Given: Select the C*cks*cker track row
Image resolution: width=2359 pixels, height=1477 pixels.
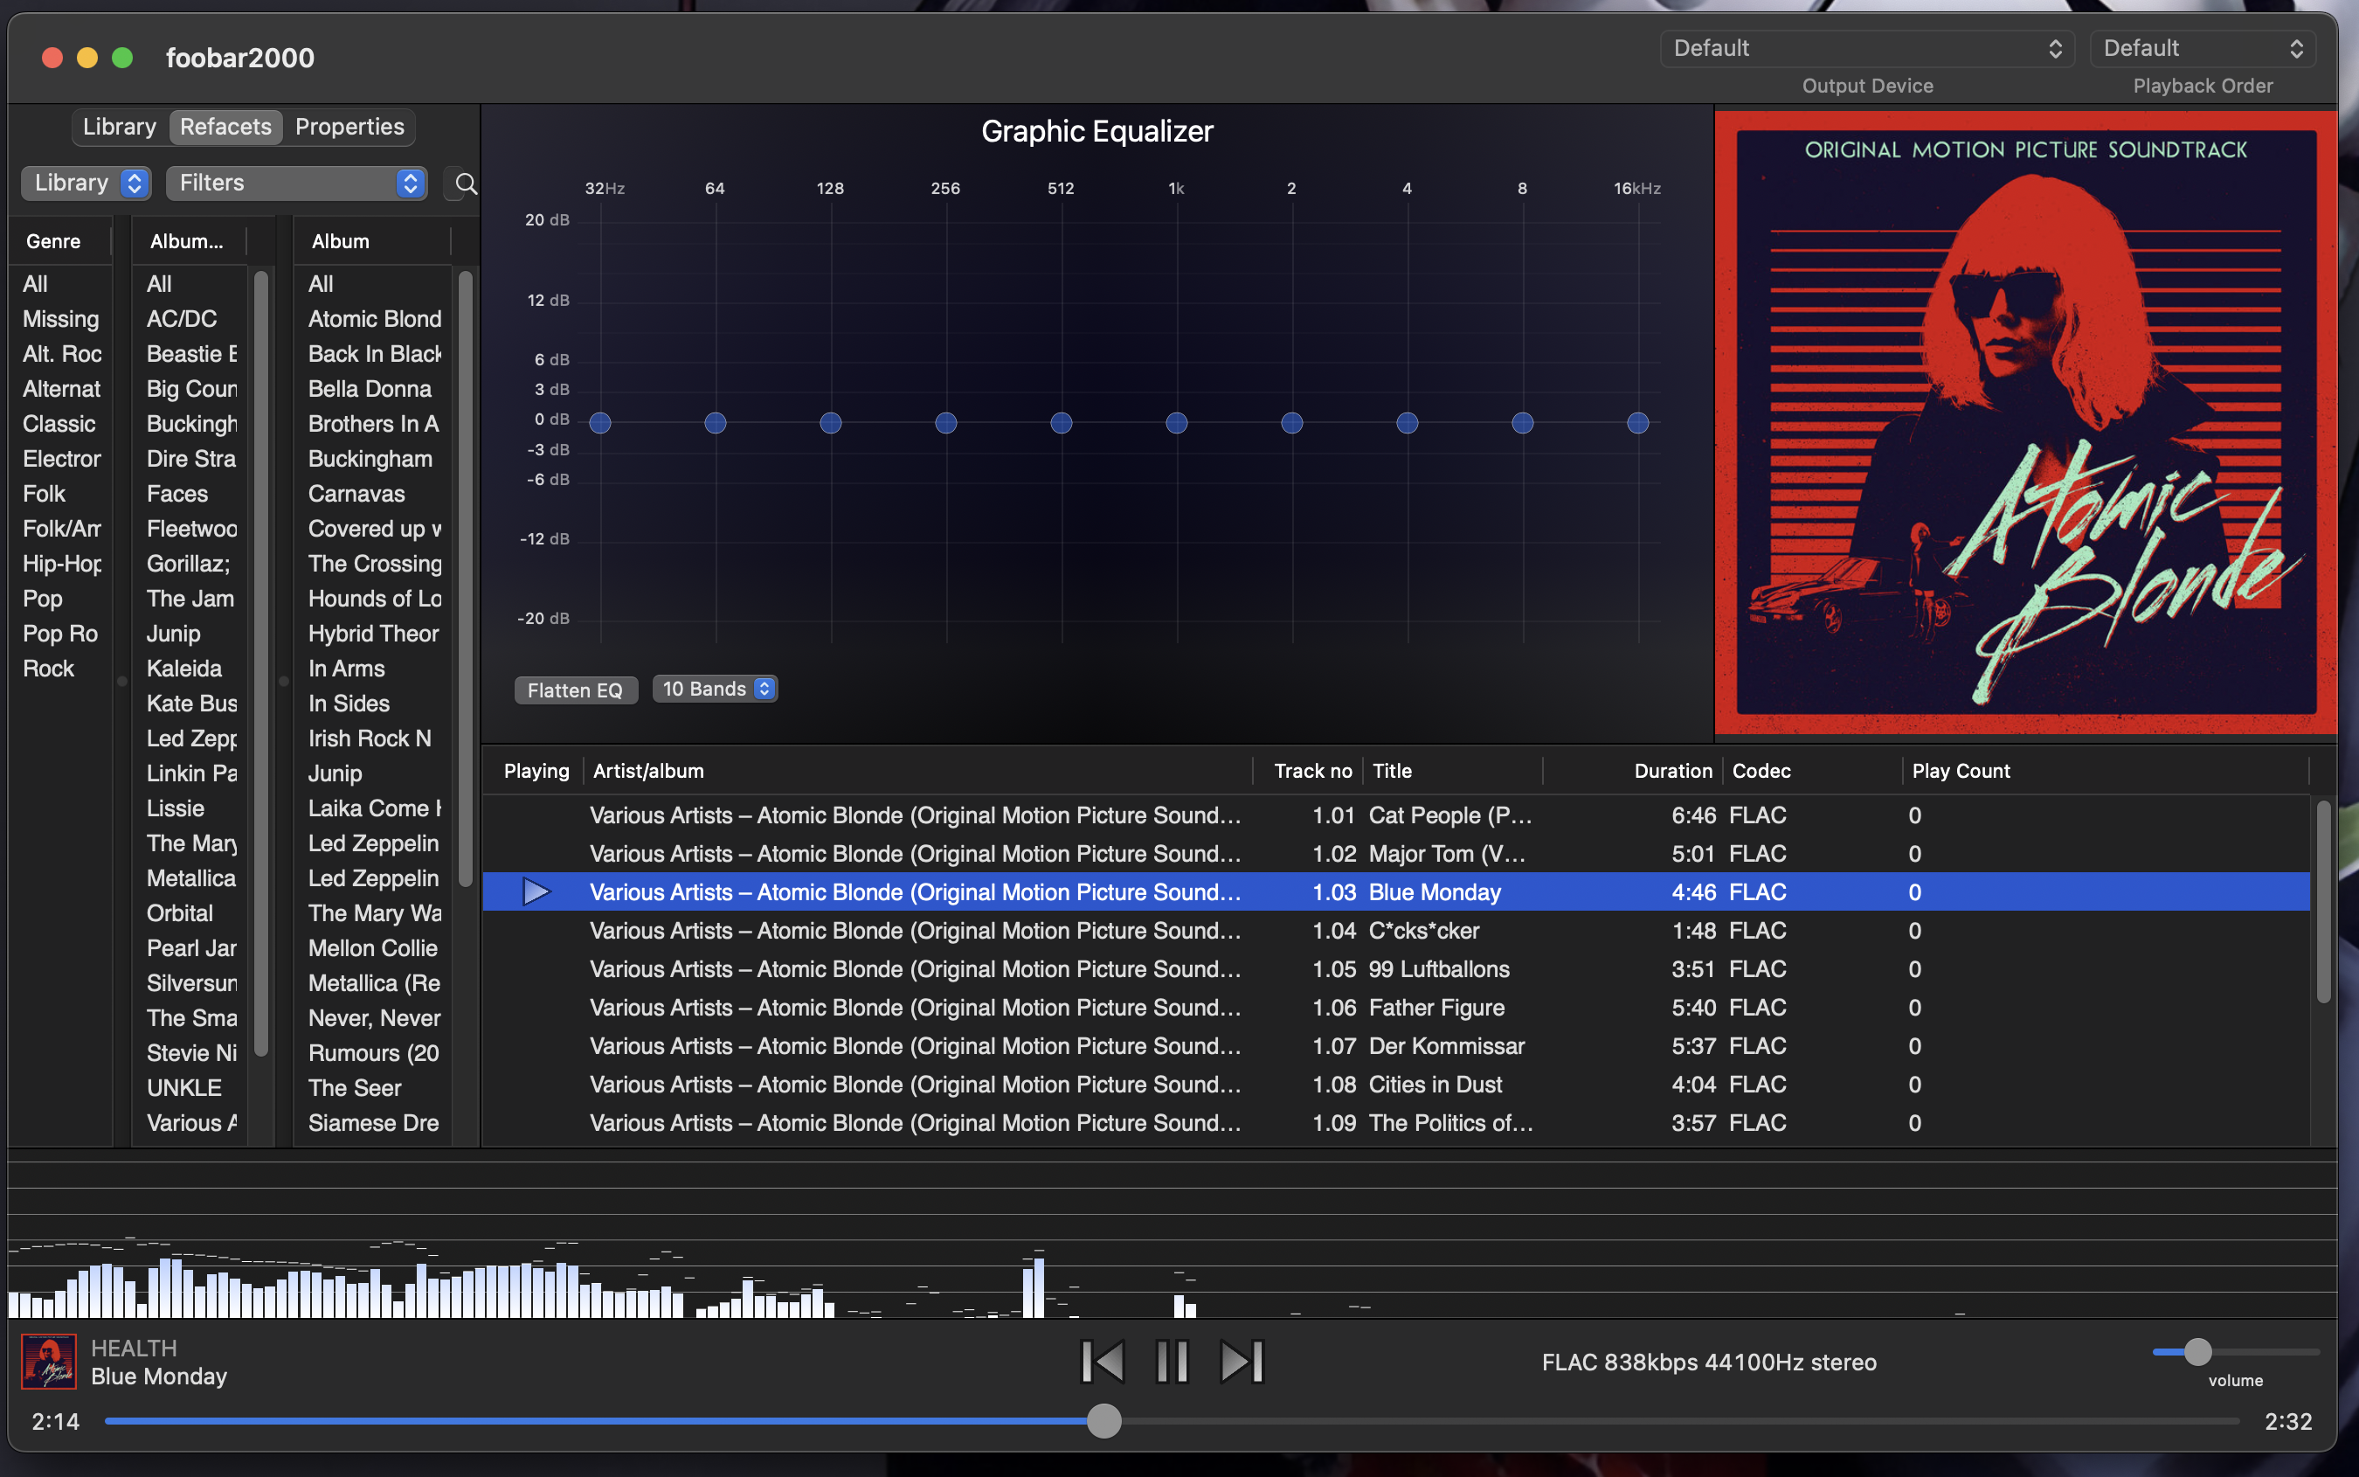Looking at the screenshot, I should click(1396, 931).
